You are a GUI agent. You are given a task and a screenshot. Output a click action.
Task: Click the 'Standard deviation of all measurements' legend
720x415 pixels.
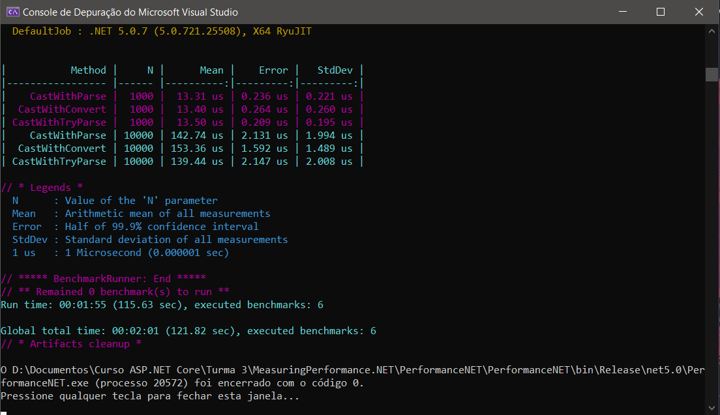click(176, 239)
